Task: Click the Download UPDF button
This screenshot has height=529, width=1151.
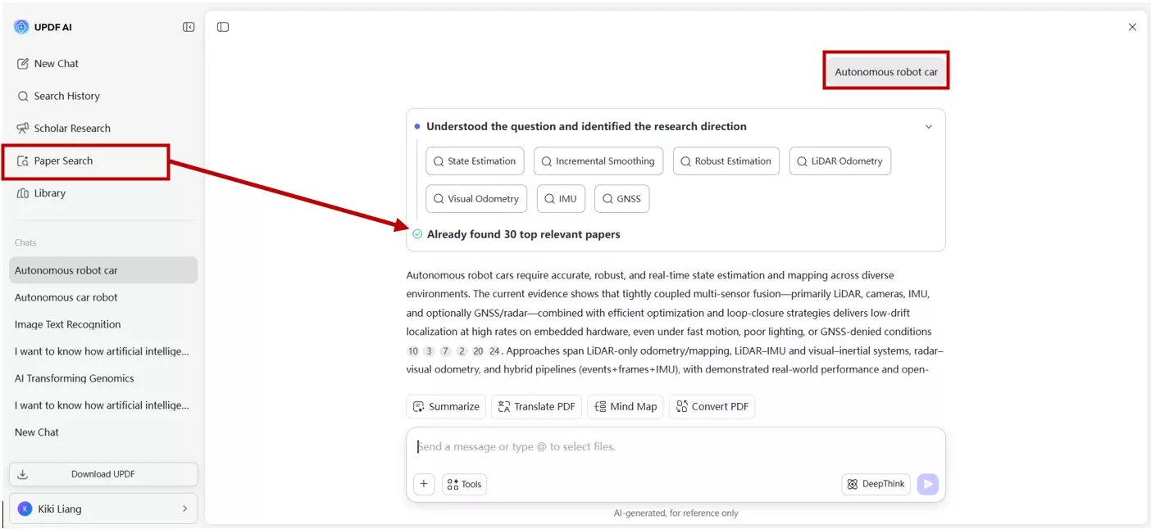Action: 103,474
